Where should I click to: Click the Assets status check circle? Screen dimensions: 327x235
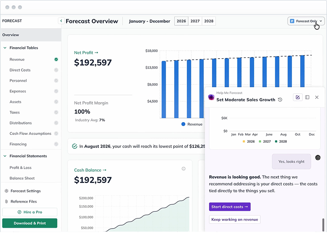[x=56, y=102]
